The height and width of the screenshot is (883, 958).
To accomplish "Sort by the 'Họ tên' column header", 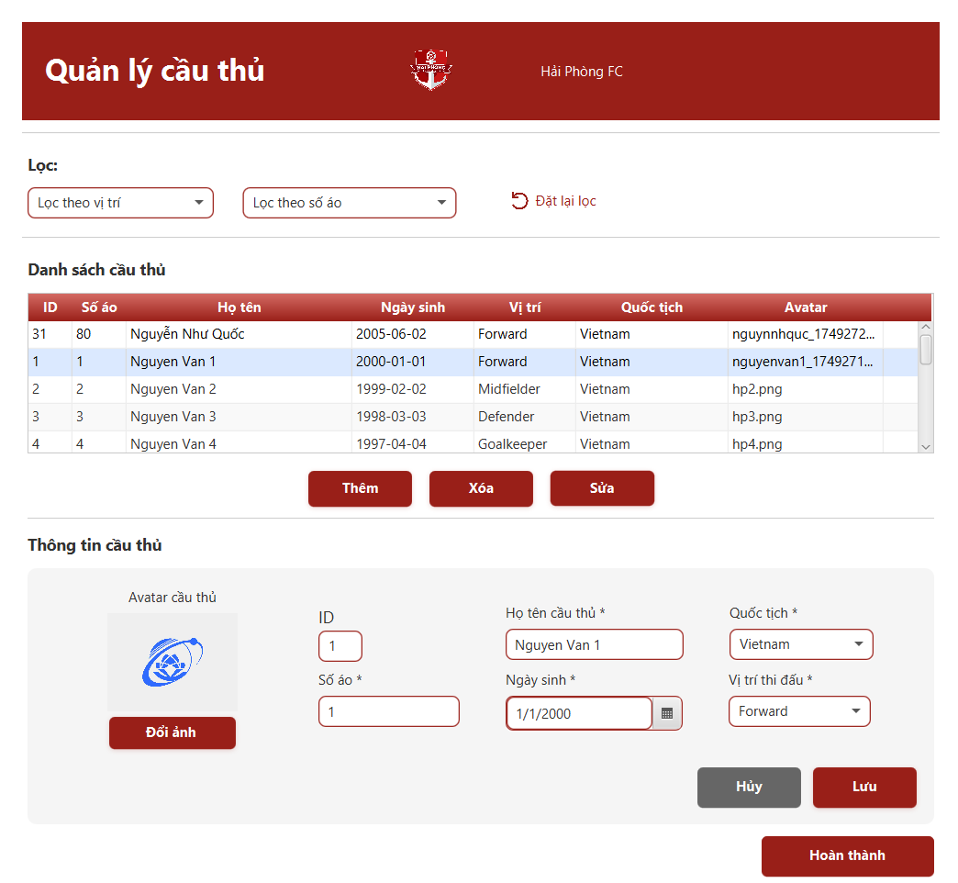I will (239, 307).
